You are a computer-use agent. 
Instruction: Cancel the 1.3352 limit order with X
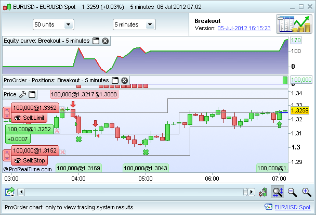(63, 109)
